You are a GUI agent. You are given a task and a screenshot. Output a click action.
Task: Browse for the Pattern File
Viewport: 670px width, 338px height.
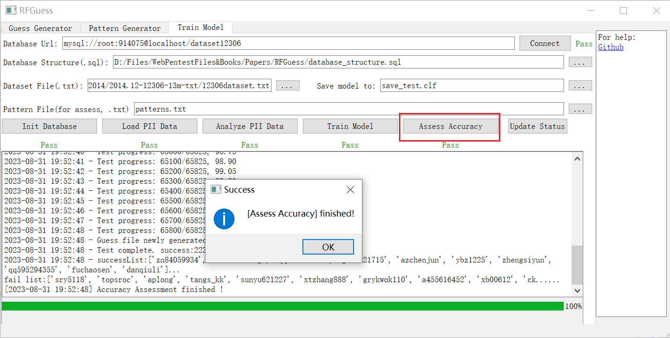pos(580,109)
